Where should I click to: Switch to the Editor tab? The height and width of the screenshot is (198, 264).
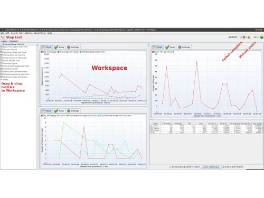click(x=4, y=42)
